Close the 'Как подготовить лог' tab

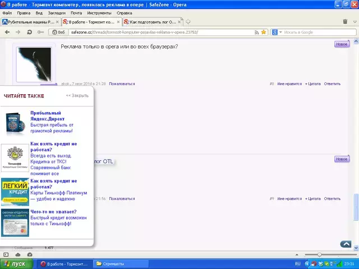click(179, 22)
